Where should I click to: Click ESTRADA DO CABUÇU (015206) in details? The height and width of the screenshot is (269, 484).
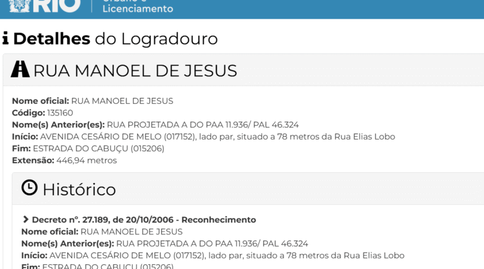(x=98, y=149)
